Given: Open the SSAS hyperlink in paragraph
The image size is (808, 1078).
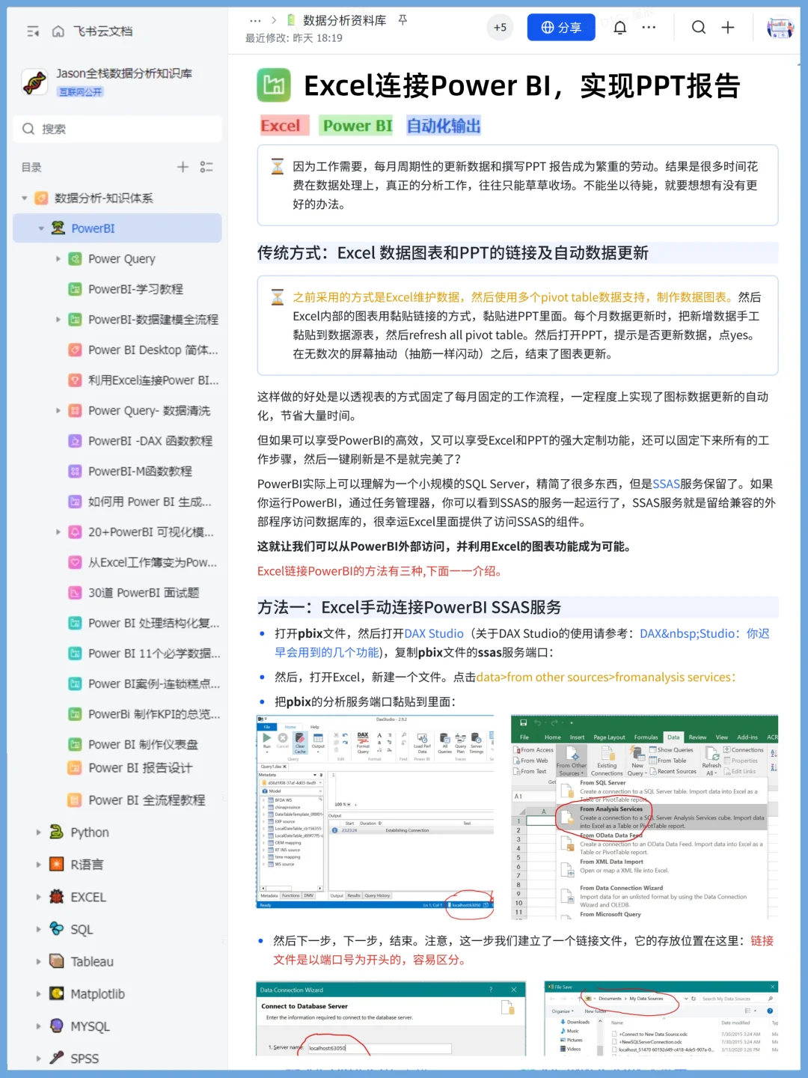Looking at the screenshot, I should (x=666, y=484).
